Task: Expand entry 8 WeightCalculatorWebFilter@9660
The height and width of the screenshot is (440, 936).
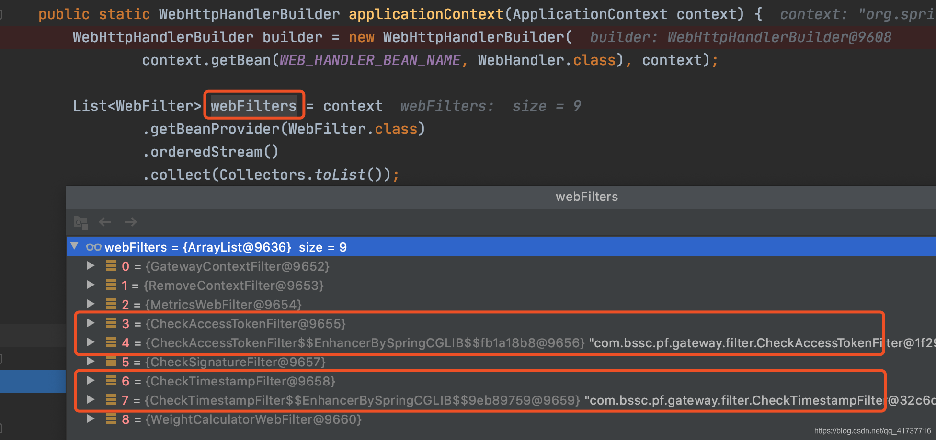Action: tap(91, 418)
